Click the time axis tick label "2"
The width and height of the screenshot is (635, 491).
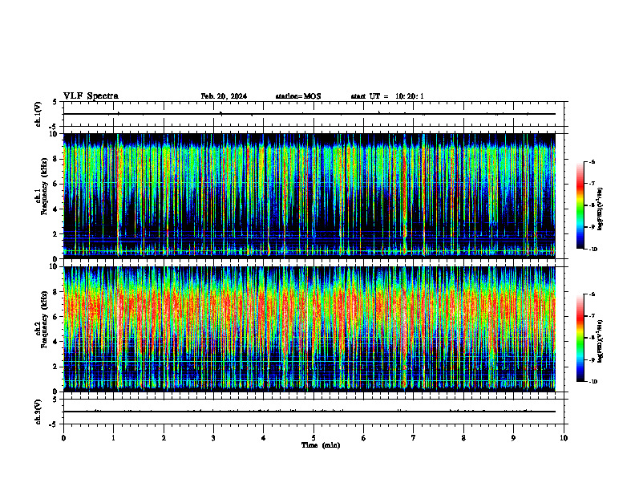pyautogui.click(x=164, y=438)
